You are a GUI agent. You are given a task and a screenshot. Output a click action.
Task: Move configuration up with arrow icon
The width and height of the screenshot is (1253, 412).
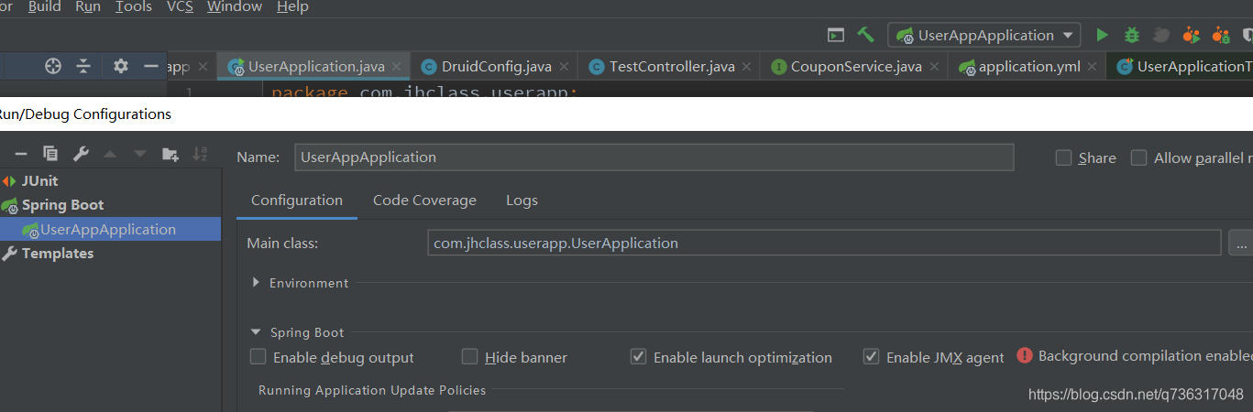tap(110, 154)
